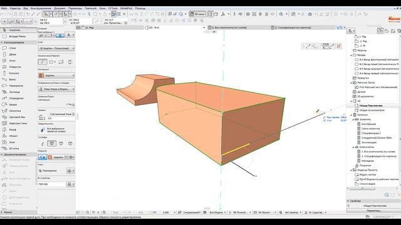Click the undo arrow in the toolbar

[4, 14]
